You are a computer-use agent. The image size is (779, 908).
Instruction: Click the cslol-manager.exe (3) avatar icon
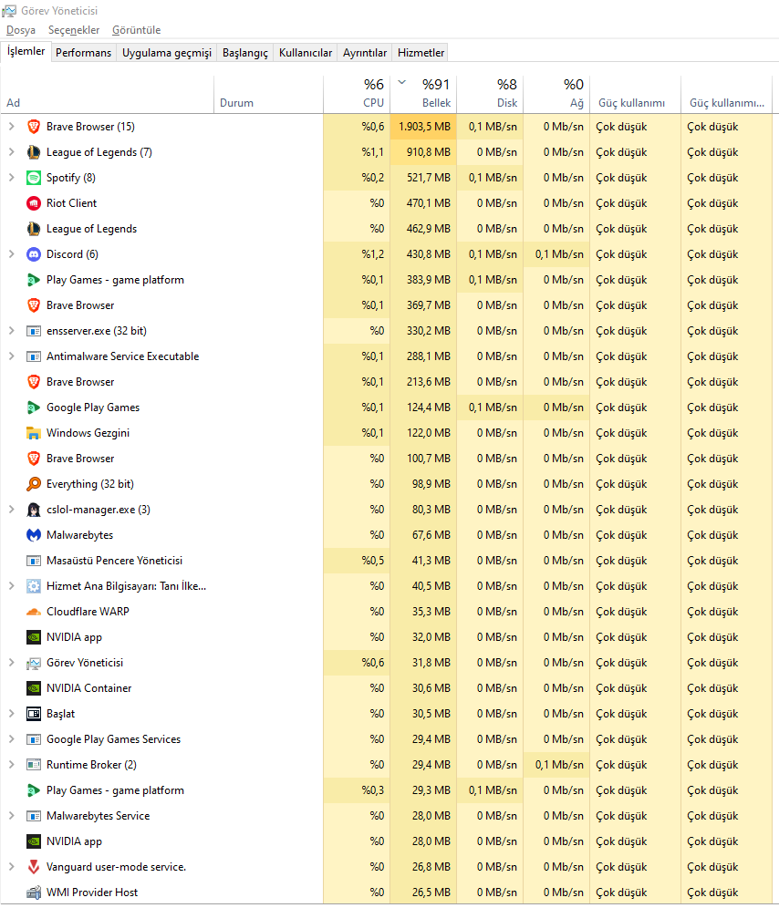pyautogui.click(x=34, y=510)
